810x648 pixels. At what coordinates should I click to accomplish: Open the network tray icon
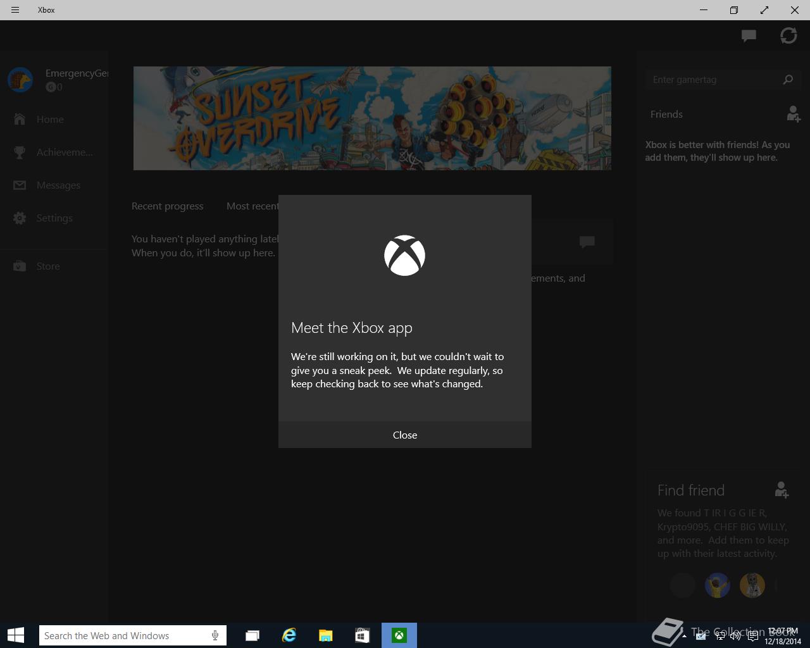coord(720,636)
